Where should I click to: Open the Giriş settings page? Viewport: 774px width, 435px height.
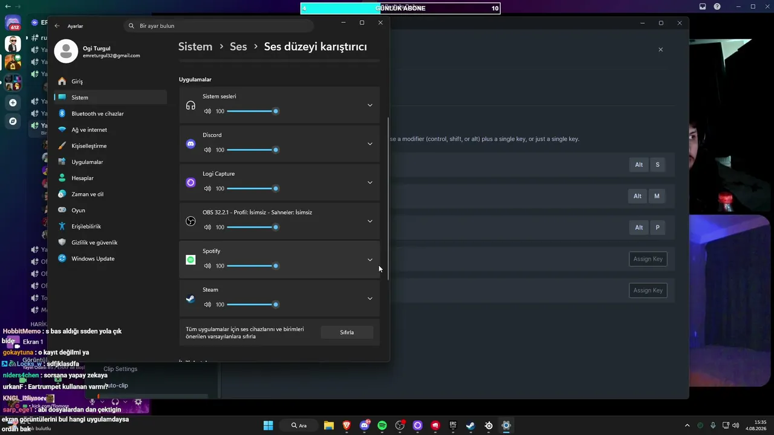(110, 81)
